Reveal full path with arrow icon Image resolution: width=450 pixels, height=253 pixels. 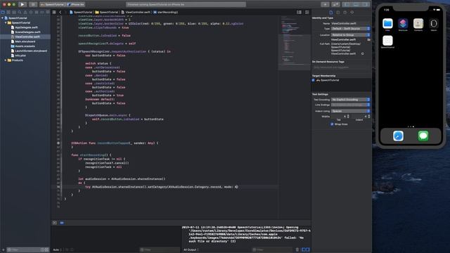tap(363, 53)
